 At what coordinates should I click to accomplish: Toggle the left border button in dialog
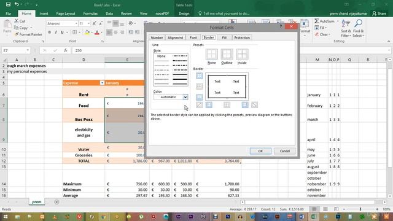click(x=209, y=105)
